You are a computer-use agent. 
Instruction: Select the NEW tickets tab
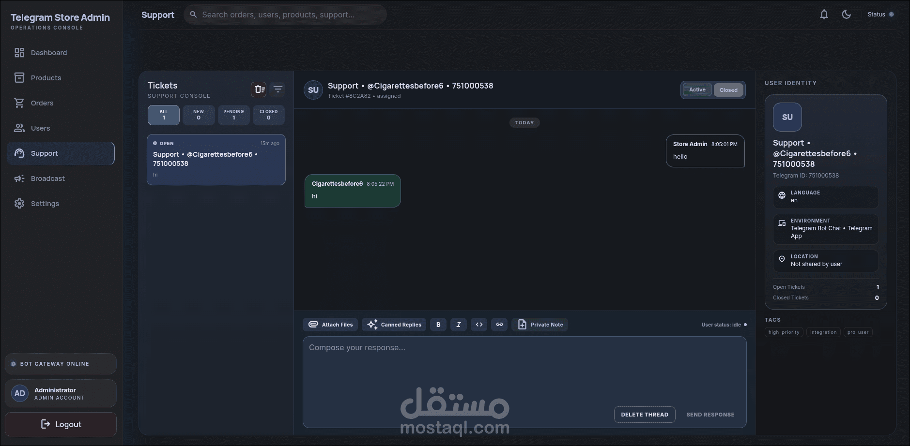199,115
